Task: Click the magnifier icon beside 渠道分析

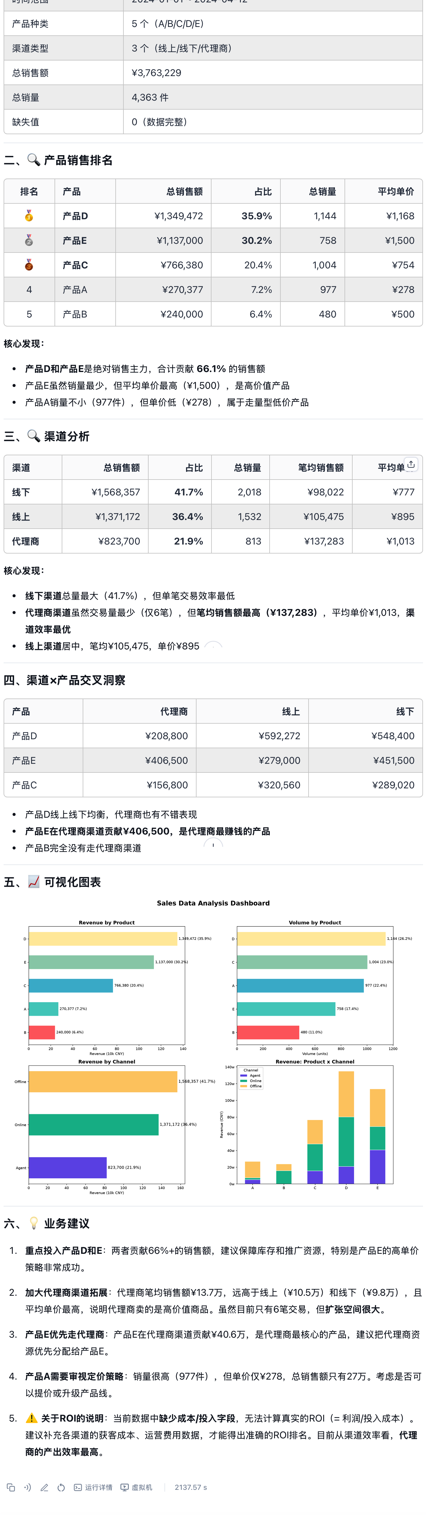Action: 34,436
